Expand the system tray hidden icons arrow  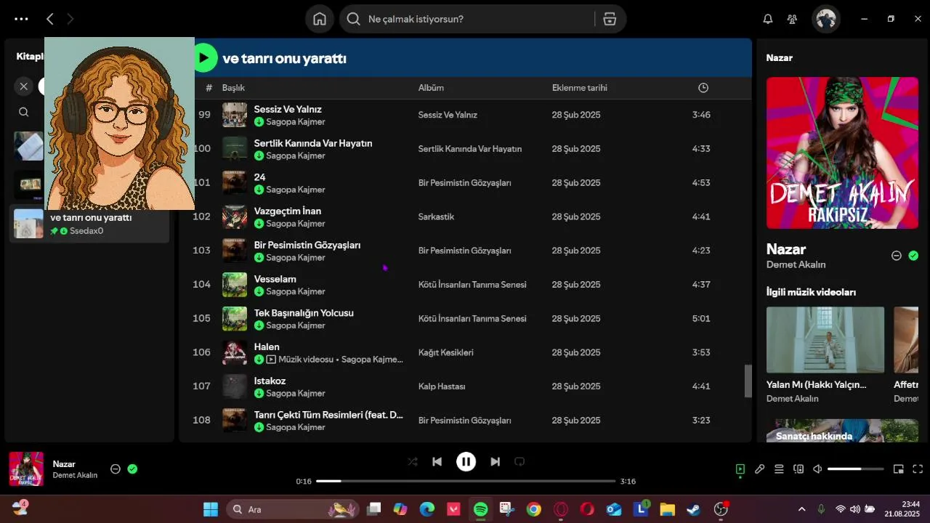pyautogui.click(x=801, y=509)
